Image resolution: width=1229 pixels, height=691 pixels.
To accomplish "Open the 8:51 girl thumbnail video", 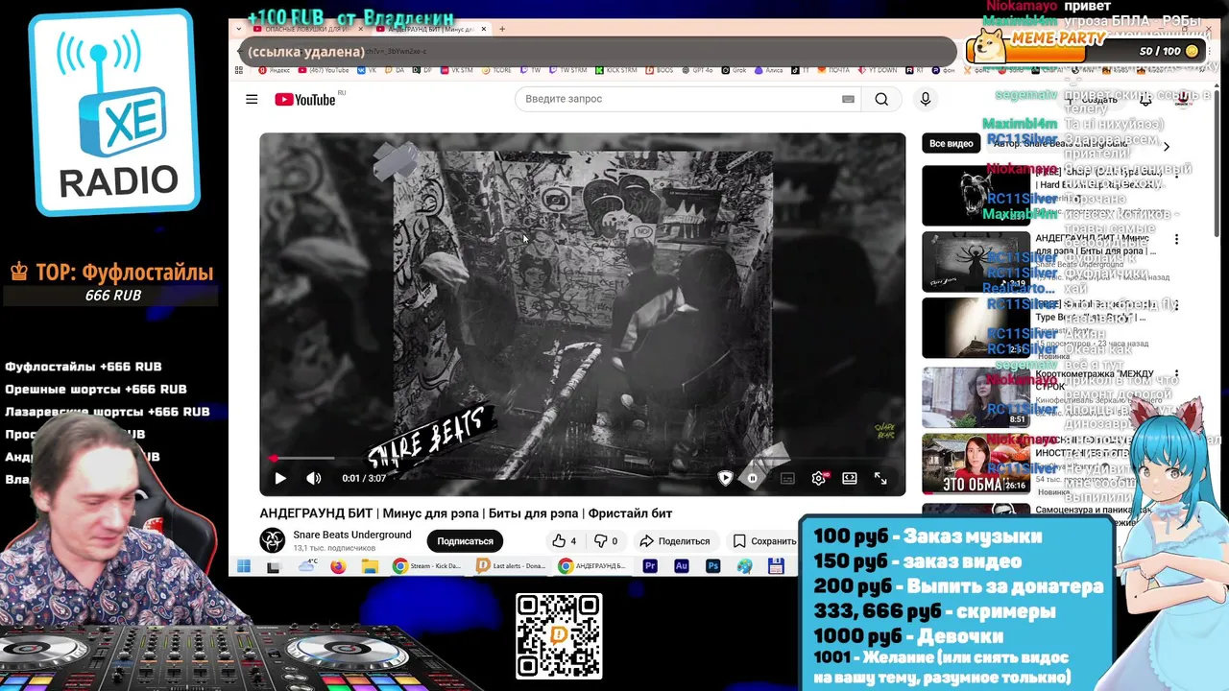I will click(976, 397).
